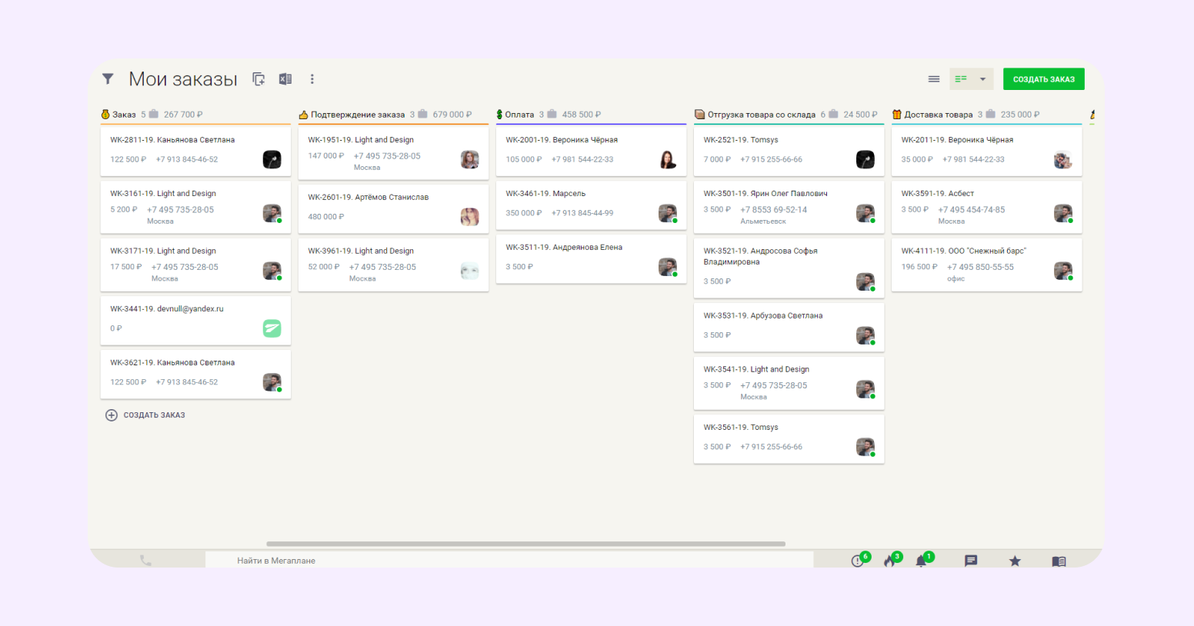Click the duplicate/copy view icon beside the title

pos(258,79)
